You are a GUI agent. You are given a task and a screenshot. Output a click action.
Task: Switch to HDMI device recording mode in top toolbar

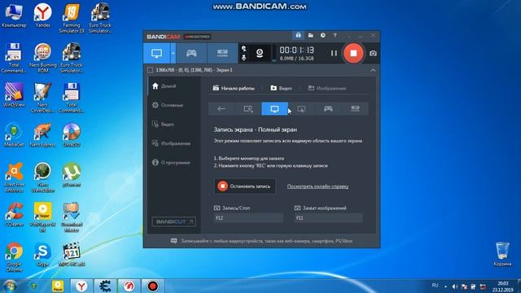coord(222,53)
